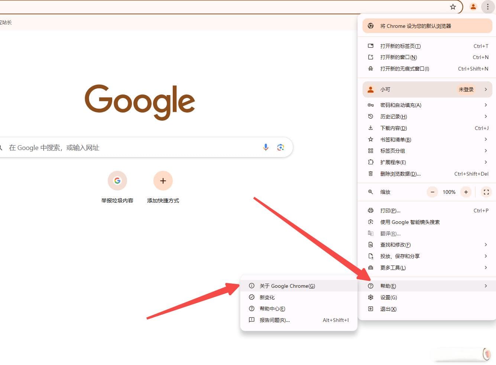This screenshot has width=496, height=365.
Task: Expand the 密码和自动填充 submenu arrow
Action: 486,105
